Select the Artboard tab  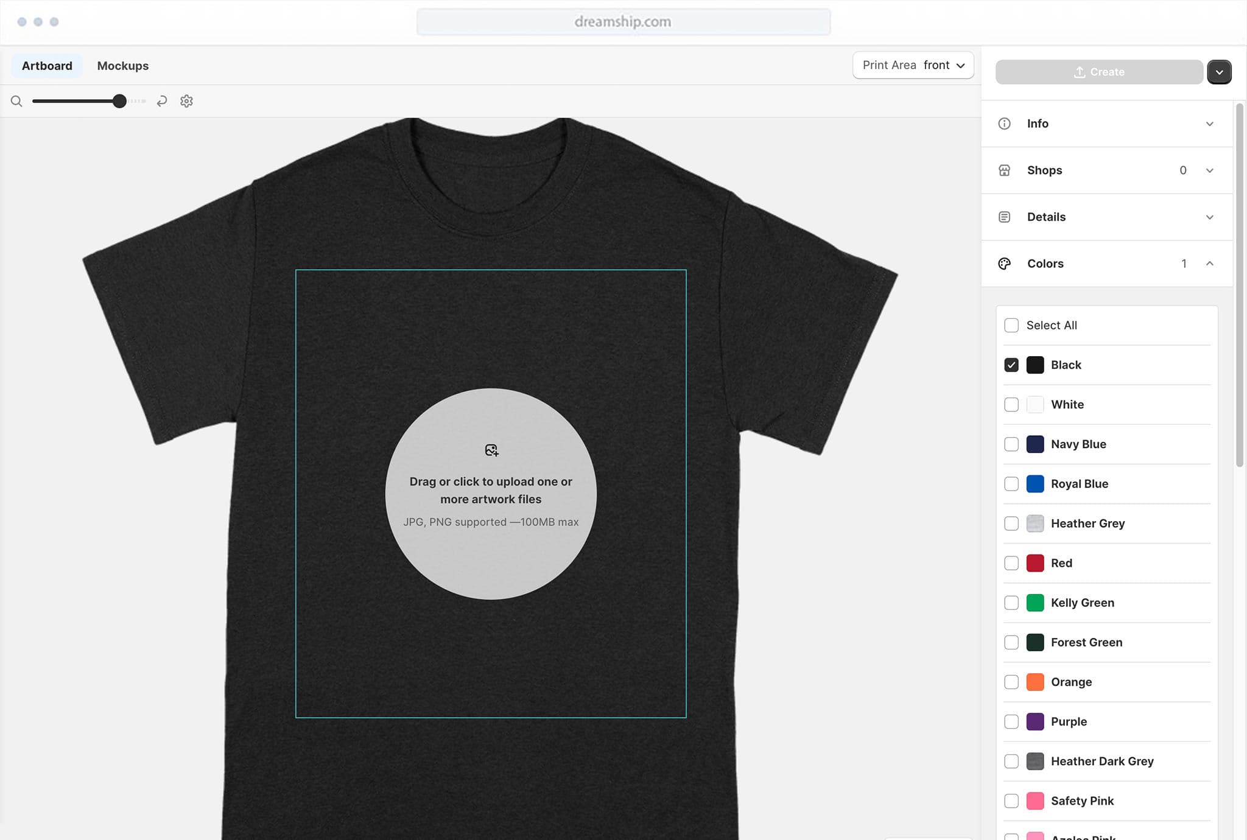pos(47,66)
